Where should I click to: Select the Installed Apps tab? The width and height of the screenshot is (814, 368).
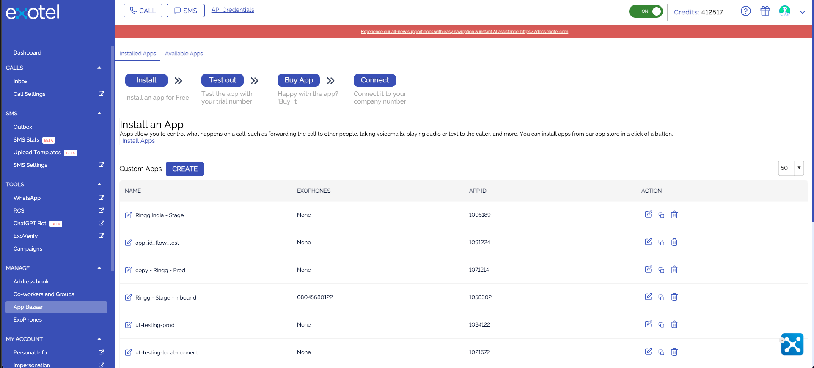pyautogui.click(x=138, y=53)
